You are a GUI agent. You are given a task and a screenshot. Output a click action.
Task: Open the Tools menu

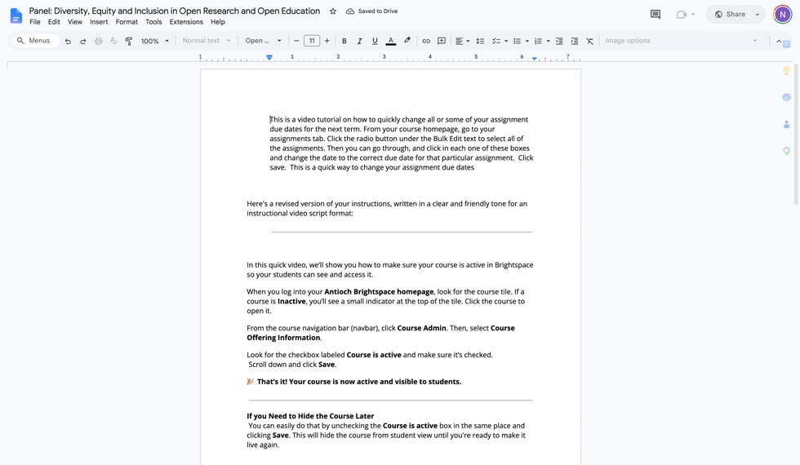[153, 22]
